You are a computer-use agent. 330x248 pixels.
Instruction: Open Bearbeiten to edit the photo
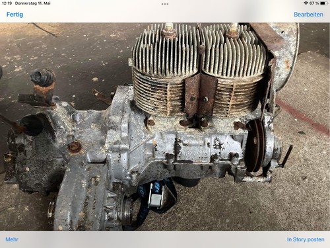(x=308, y=15)
